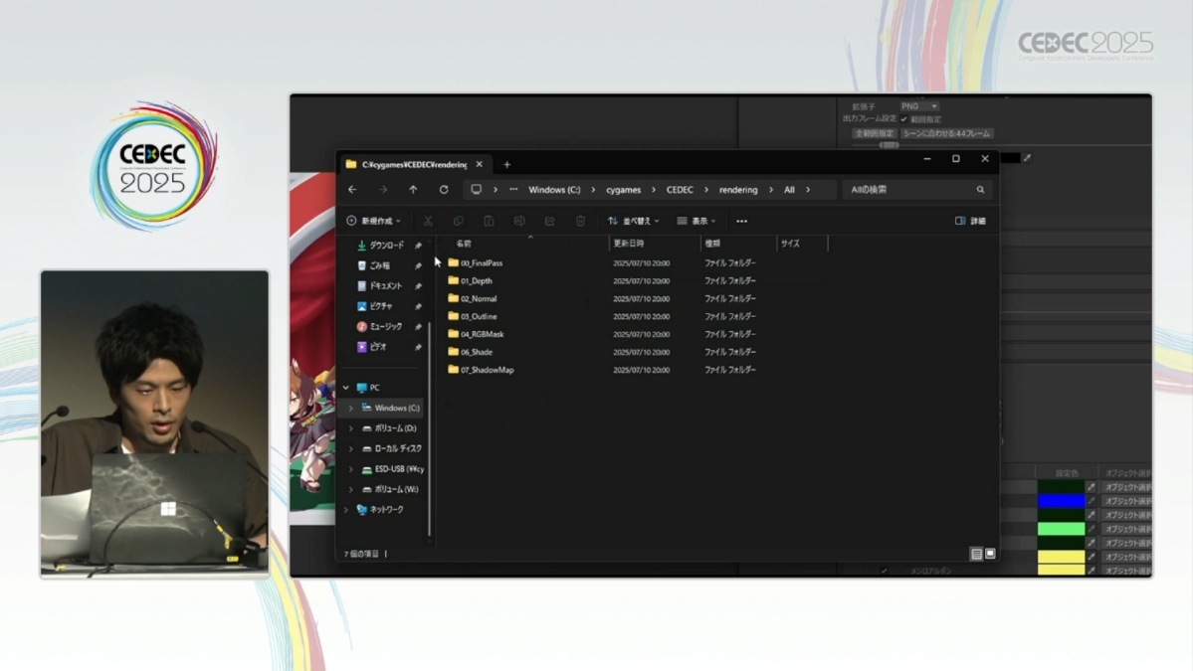Select the rendering breadcrumb segment

point(738,190)
